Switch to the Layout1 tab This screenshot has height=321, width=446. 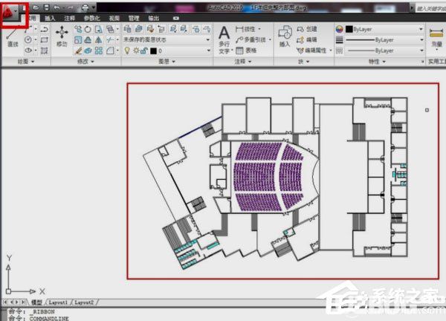(x=58, y=302)
